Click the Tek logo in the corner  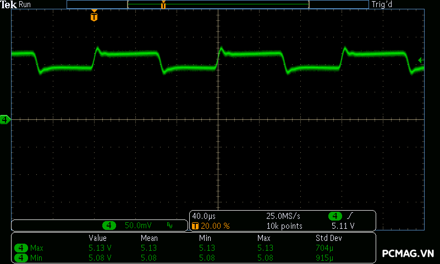[9, 4]
